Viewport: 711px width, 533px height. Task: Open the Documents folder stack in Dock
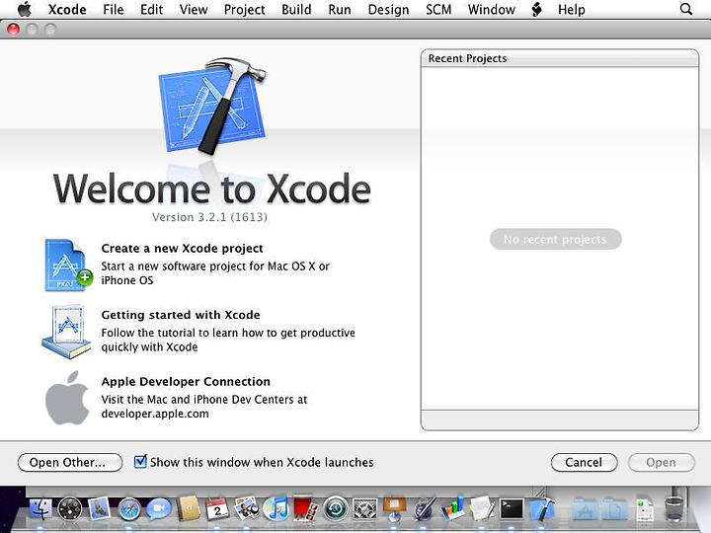[x=615, y=509]
